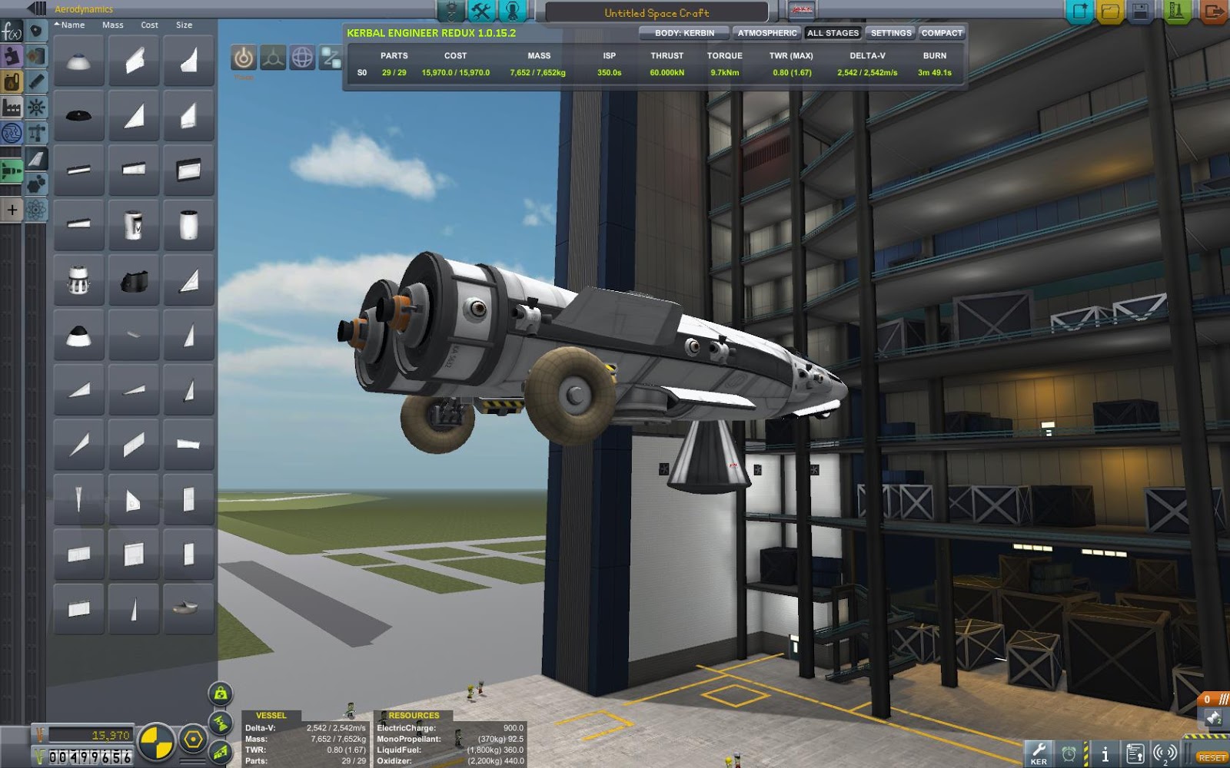Select the Aerodynamics wing category
Image resolution: width=1230 pixels, height=768 pixels.
36,158
